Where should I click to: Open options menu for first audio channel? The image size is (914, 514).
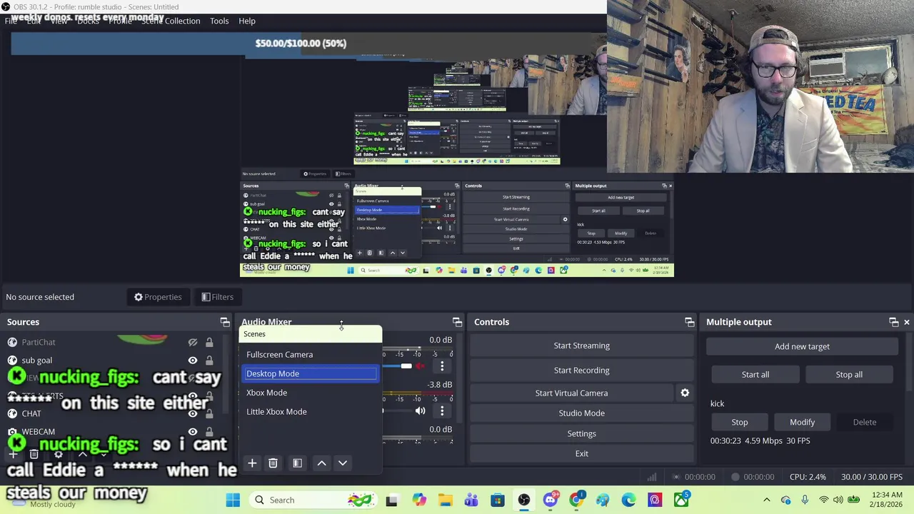pos(442,366)
